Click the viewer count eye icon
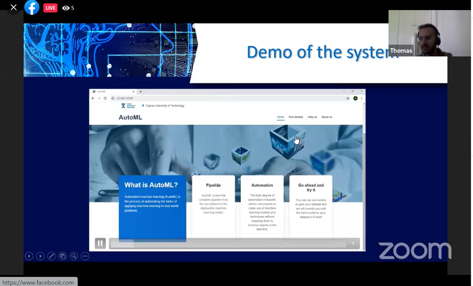 tap(66, 8)
